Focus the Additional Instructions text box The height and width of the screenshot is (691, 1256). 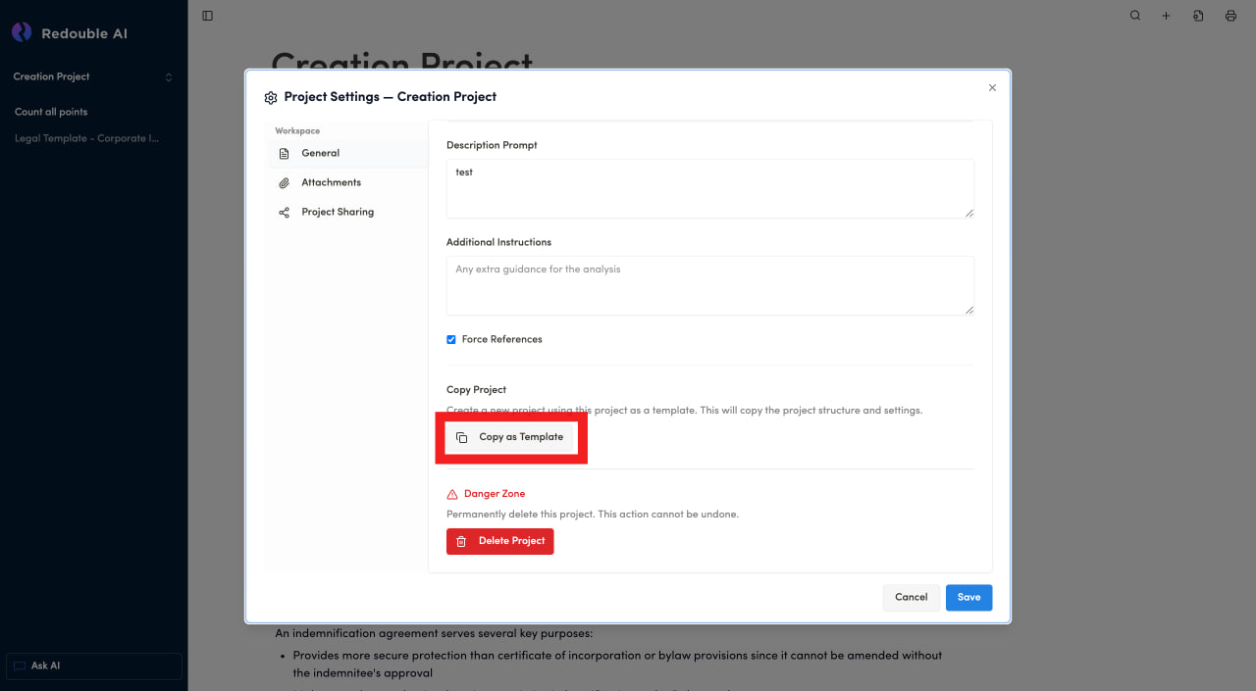click(709, 286)
